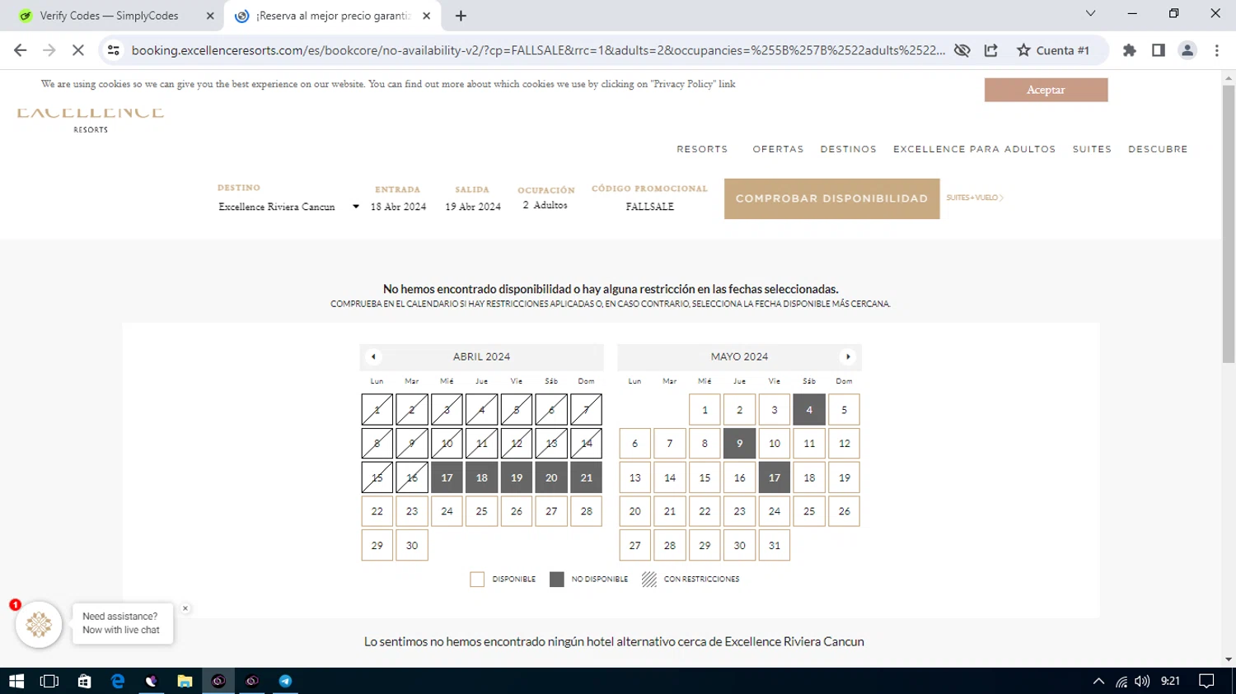Open Windows notification center
Image resolution: width=1236 pixels, height=694 pixels.
click(1207, 681)
